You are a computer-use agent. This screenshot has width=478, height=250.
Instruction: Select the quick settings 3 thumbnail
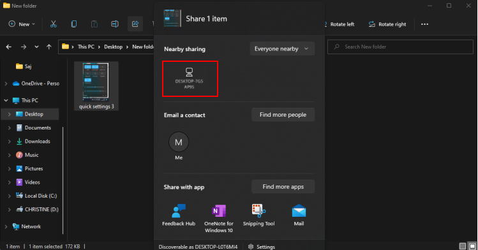[x=96, y=86]
